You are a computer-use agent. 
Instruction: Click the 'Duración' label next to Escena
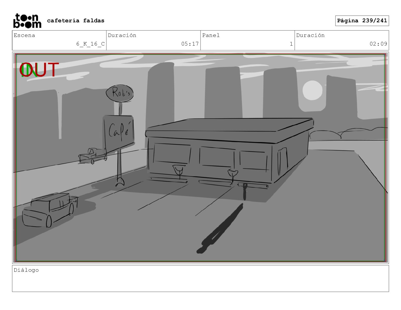click(122, 35)
